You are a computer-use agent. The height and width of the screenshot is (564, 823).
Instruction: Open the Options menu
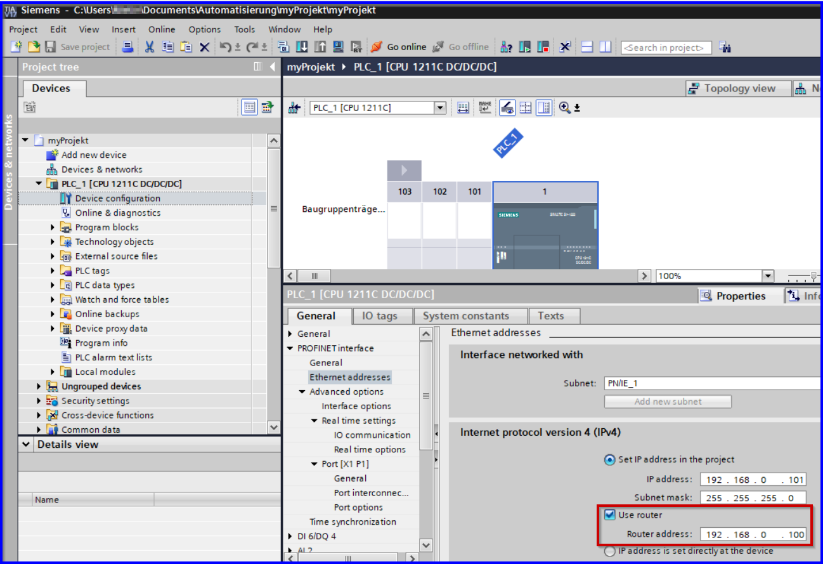click(x=205, y=29)
